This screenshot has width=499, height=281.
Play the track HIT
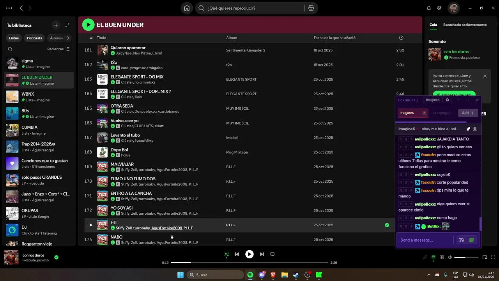click(91, 225)
